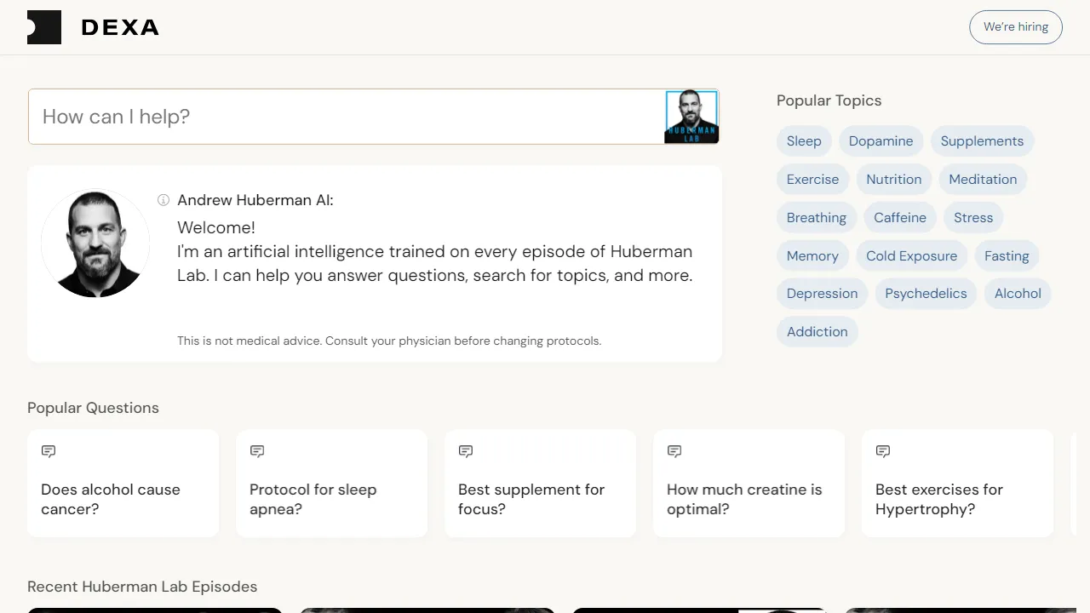Click the DEXA wordmark text
This screenshot has width=1090, height=613.
120,27
